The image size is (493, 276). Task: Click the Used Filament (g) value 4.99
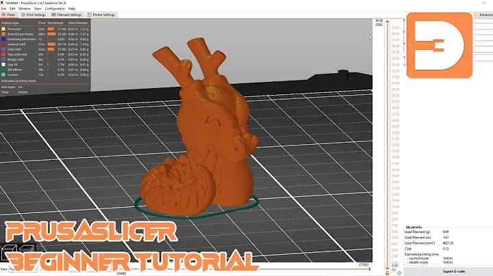[446, 232]
